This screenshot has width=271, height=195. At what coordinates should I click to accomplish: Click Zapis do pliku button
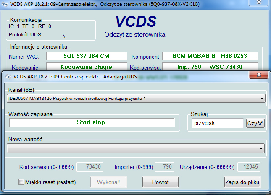click(x=242, y=182)
